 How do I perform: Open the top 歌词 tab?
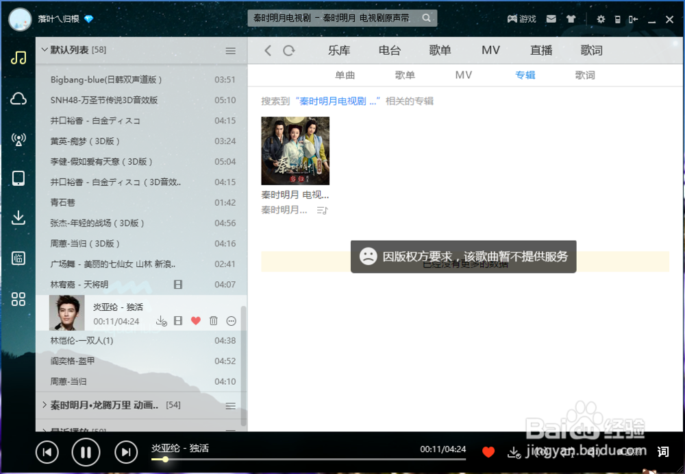[x=592, y=50]
